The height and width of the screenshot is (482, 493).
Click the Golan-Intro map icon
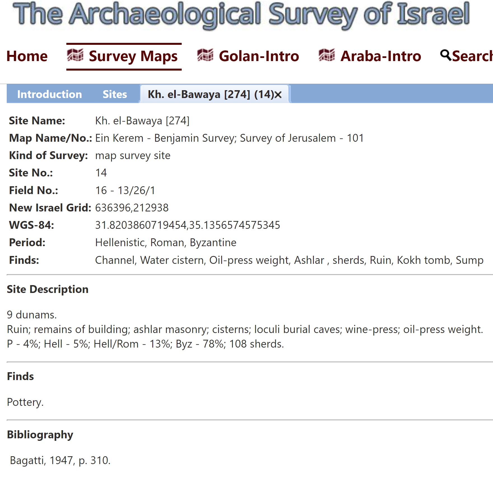pos(205,55)
